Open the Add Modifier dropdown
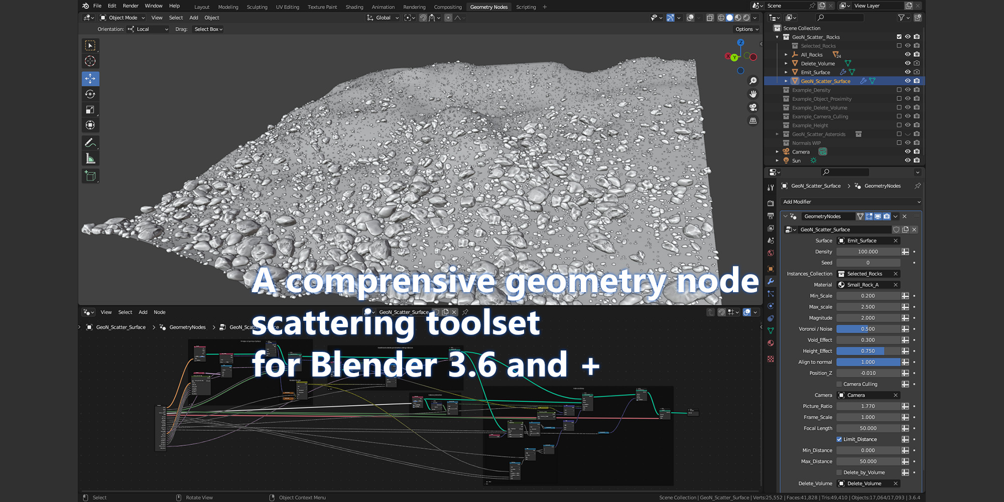The width and height of the screenshot is (1004, 502). (851, 202)
